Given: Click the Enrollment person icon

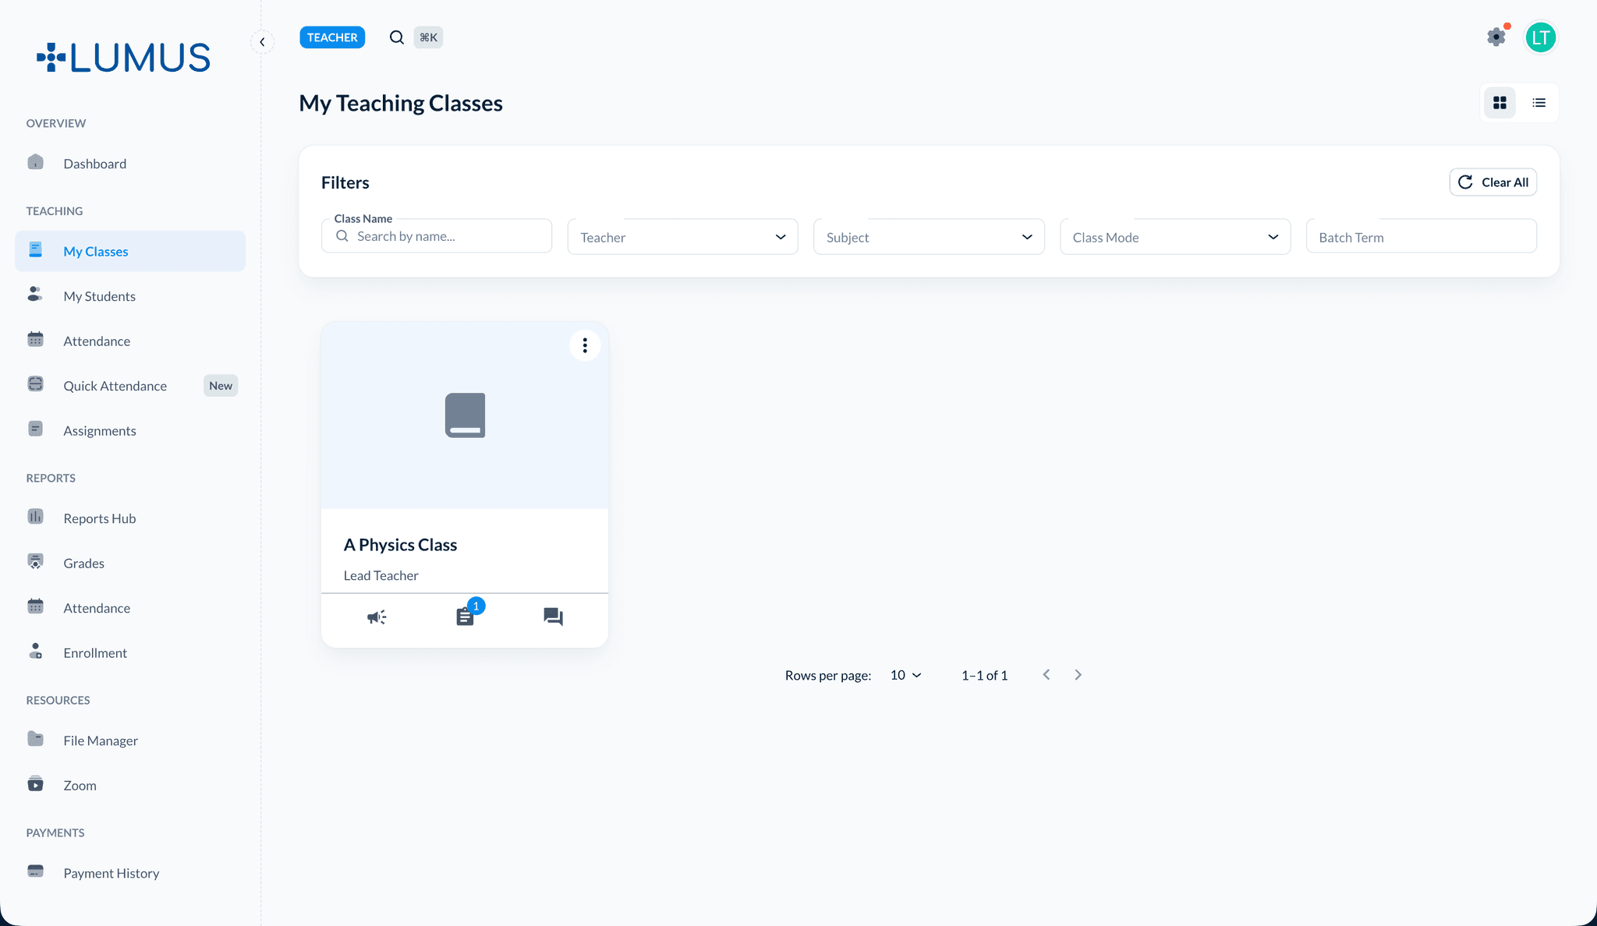Looking at the screenshot, I should point(36,651).
